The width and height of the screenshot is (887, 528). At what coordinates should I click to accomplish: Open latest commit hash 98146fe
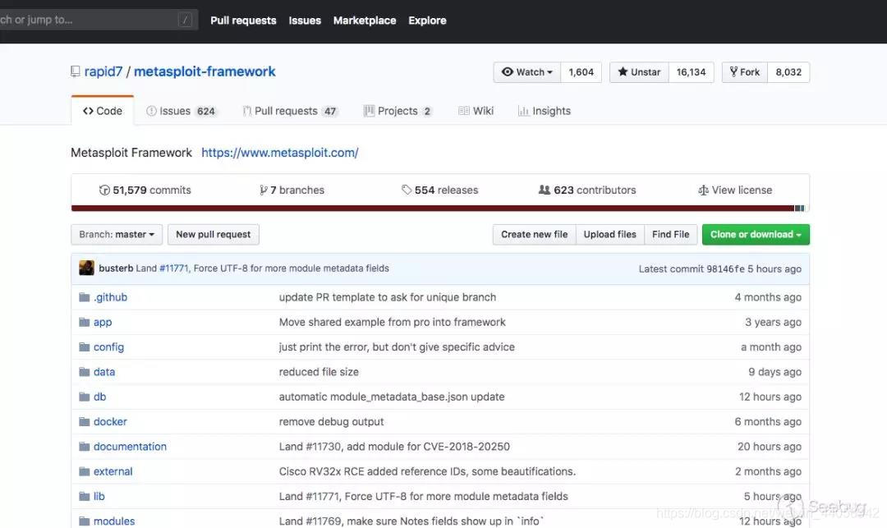726,269
